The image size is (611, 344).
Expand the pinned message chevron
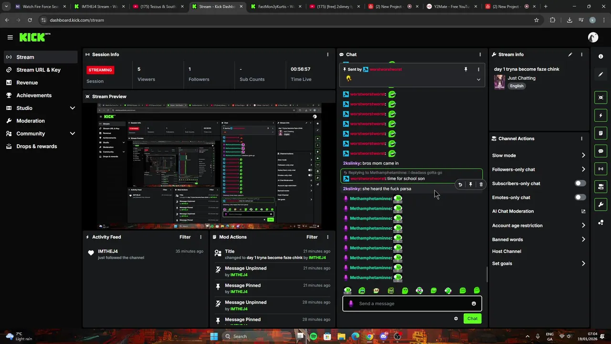pos(478,79)
